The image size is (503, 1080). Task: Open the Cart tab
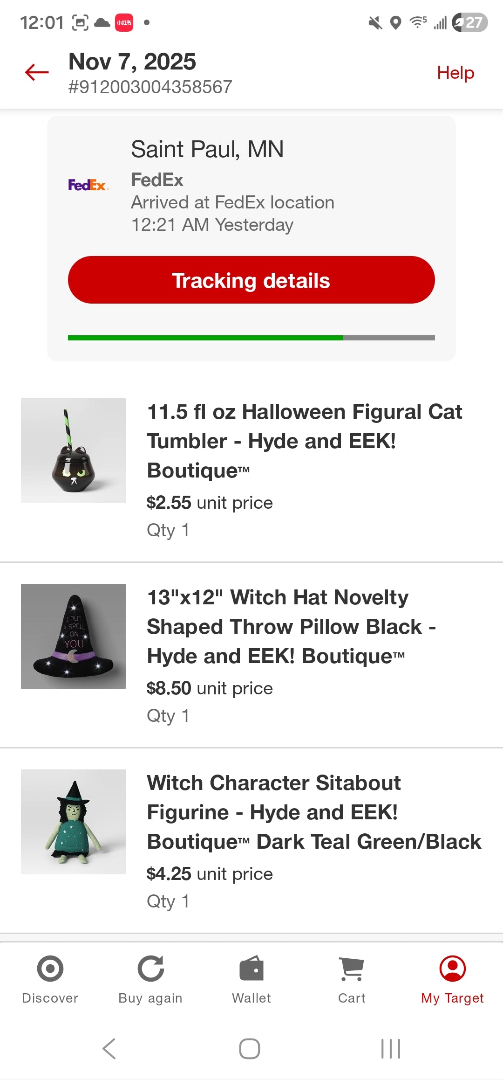click(352, 978)
